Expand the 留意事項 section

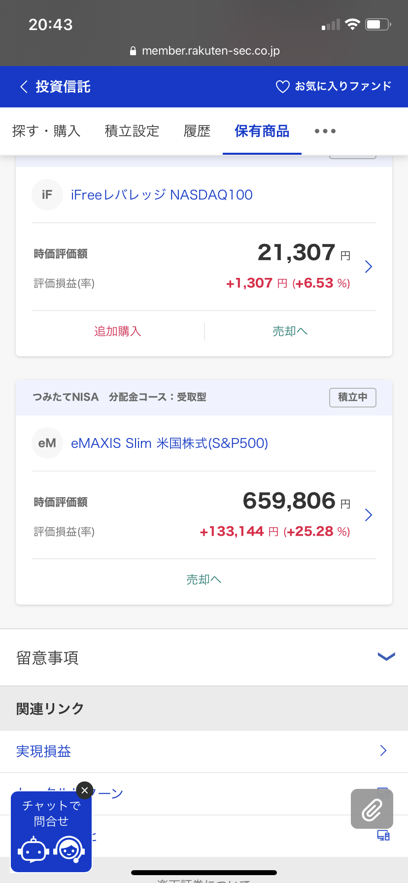click(x=386, y=656)
